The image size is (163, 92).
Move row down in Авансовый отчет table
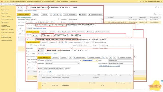click(51, 72)
